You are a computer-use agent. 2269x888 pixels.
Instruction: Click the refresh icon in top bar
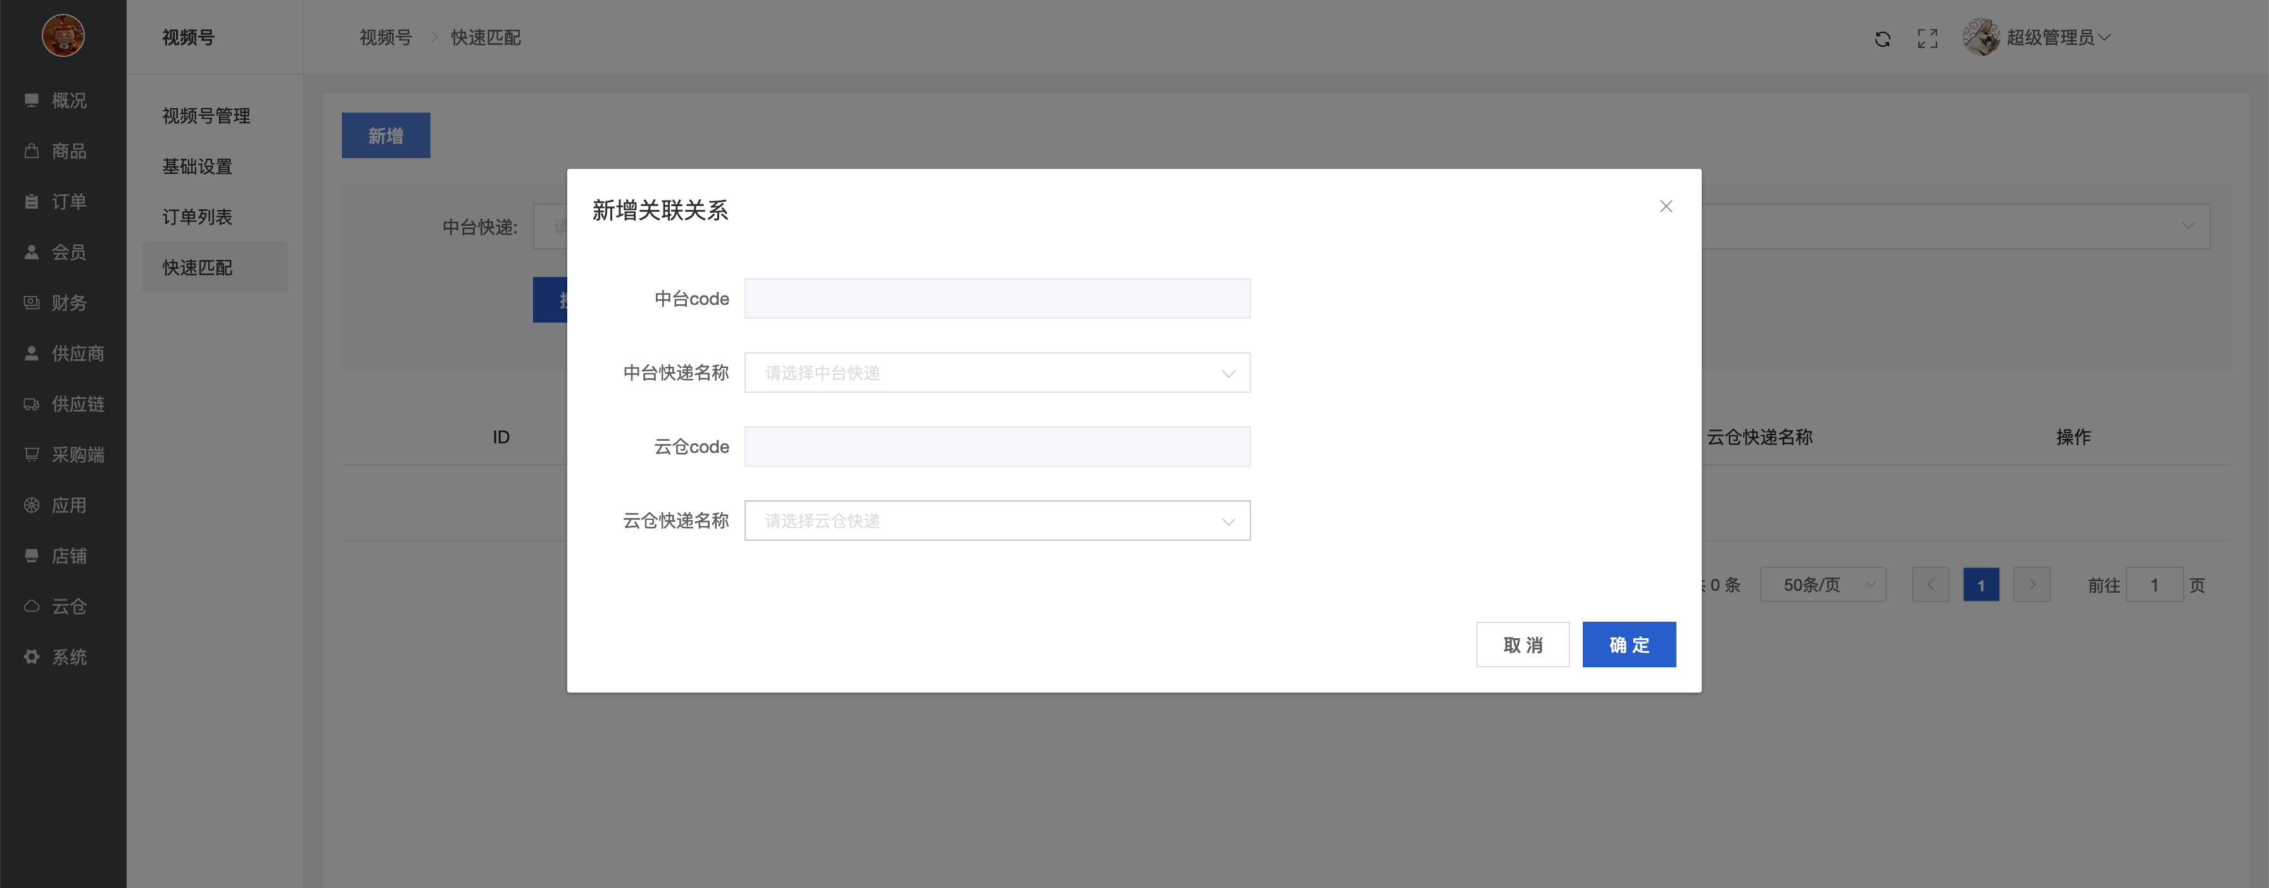pos(1882,39)
